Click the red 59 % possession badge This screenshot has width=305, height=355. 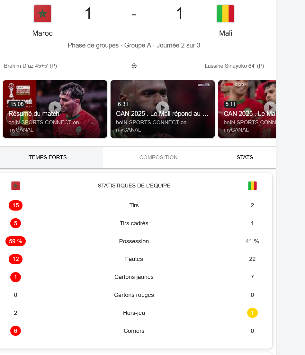point(16,241)
